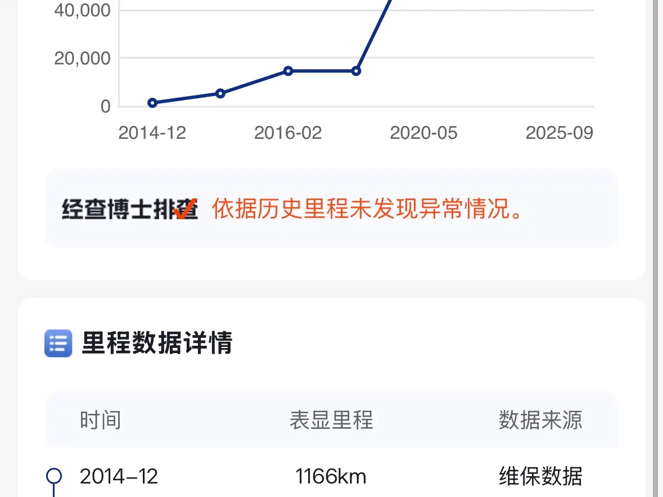Viewport: 663px width, 497px height.
Task: Click the 0 y-axis label
Action: pos(106,106)
